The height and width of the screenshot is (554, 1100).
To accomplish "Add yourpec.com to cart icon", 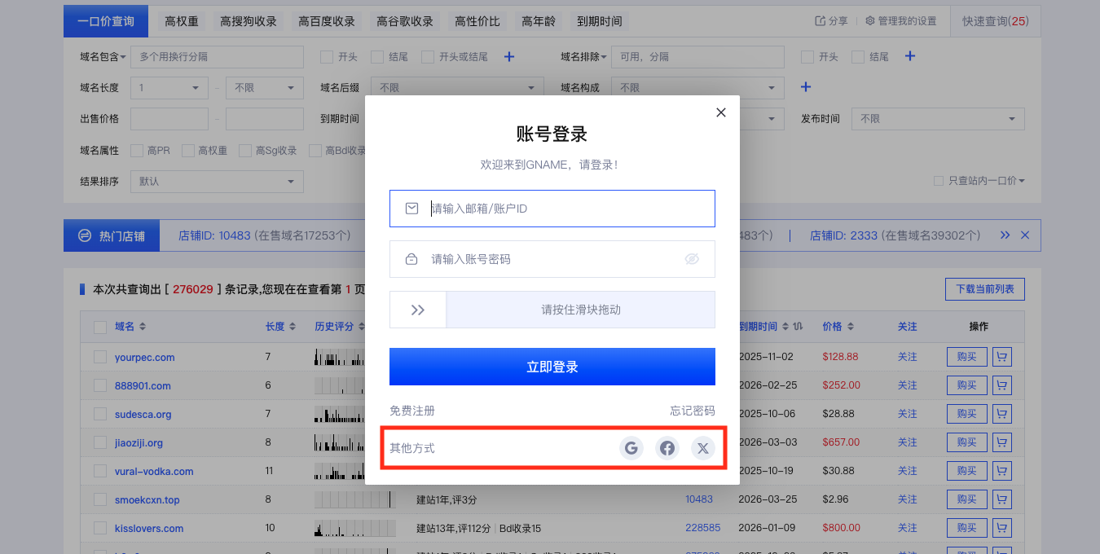I will (x=1001, y=357).
